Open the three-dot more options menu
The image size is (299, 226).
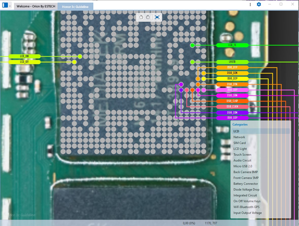pos(250,5)
